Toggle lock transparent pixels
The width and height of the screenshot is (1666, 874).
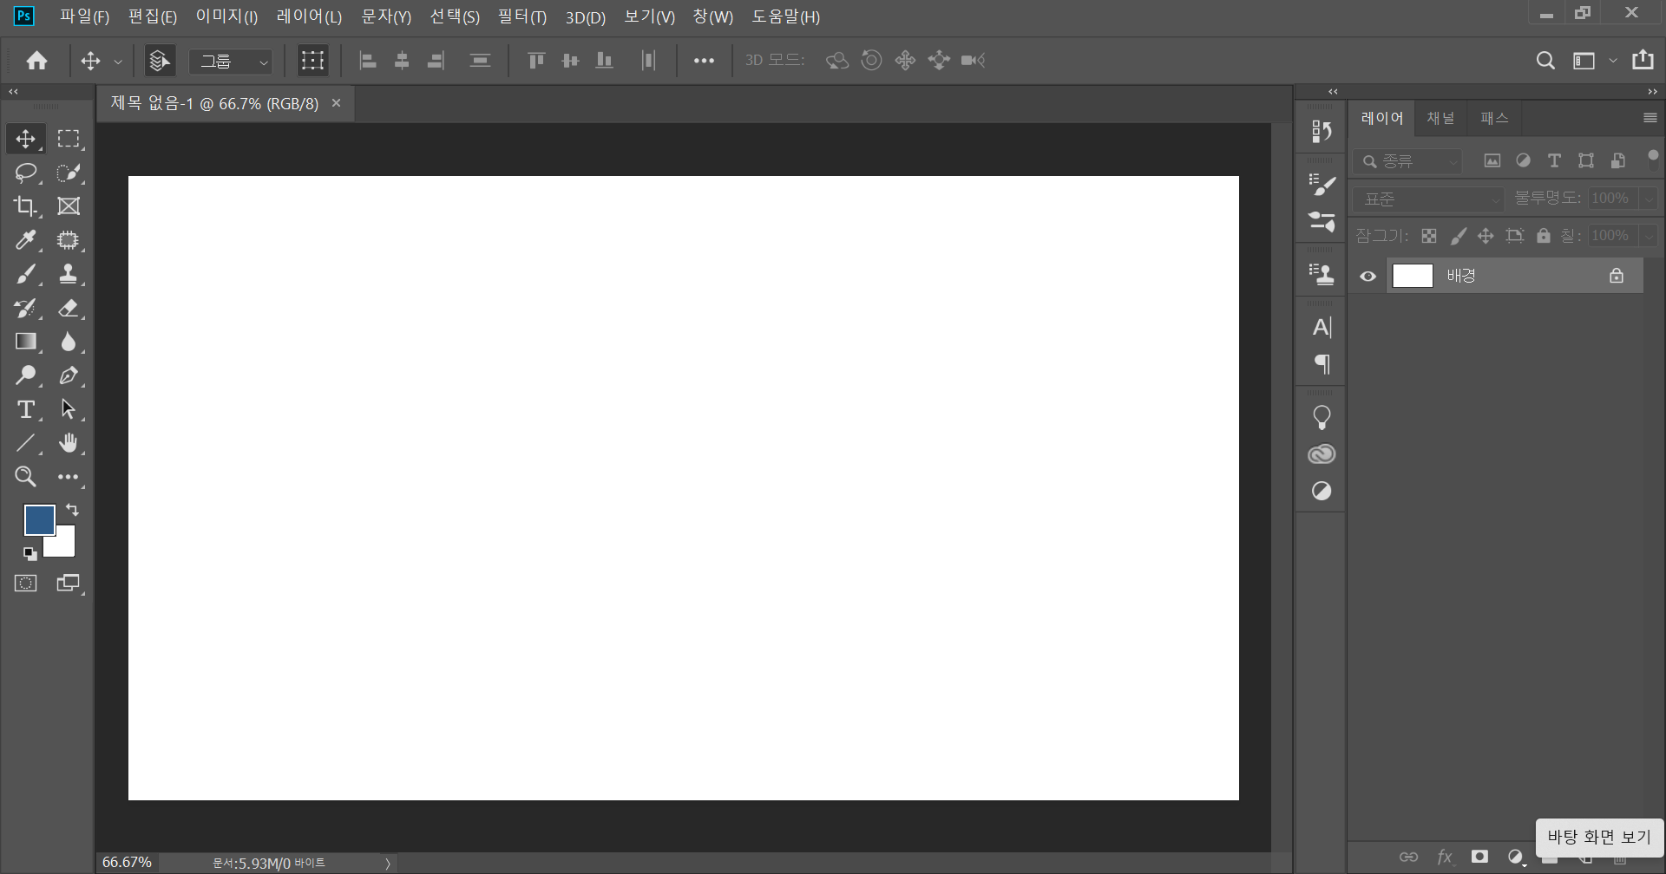coord(1429,236)
